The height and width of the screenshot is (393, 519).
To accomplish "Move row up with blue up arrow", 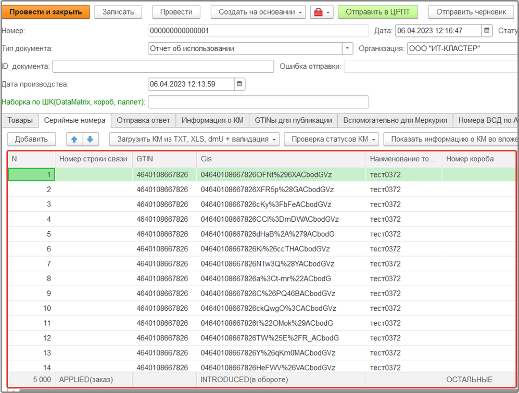I will pyautogui.click(x=74, y=140).
